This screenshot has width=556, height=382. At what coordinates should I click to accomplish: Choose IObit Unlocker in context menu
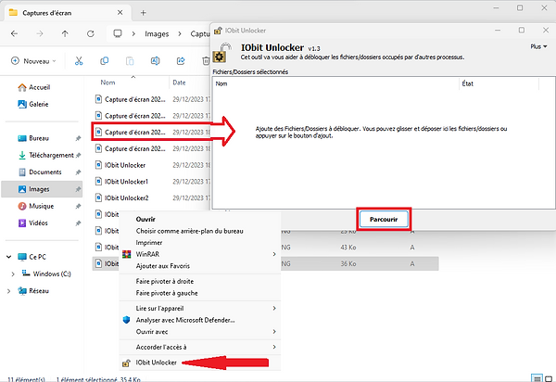[x=199, y=363]
